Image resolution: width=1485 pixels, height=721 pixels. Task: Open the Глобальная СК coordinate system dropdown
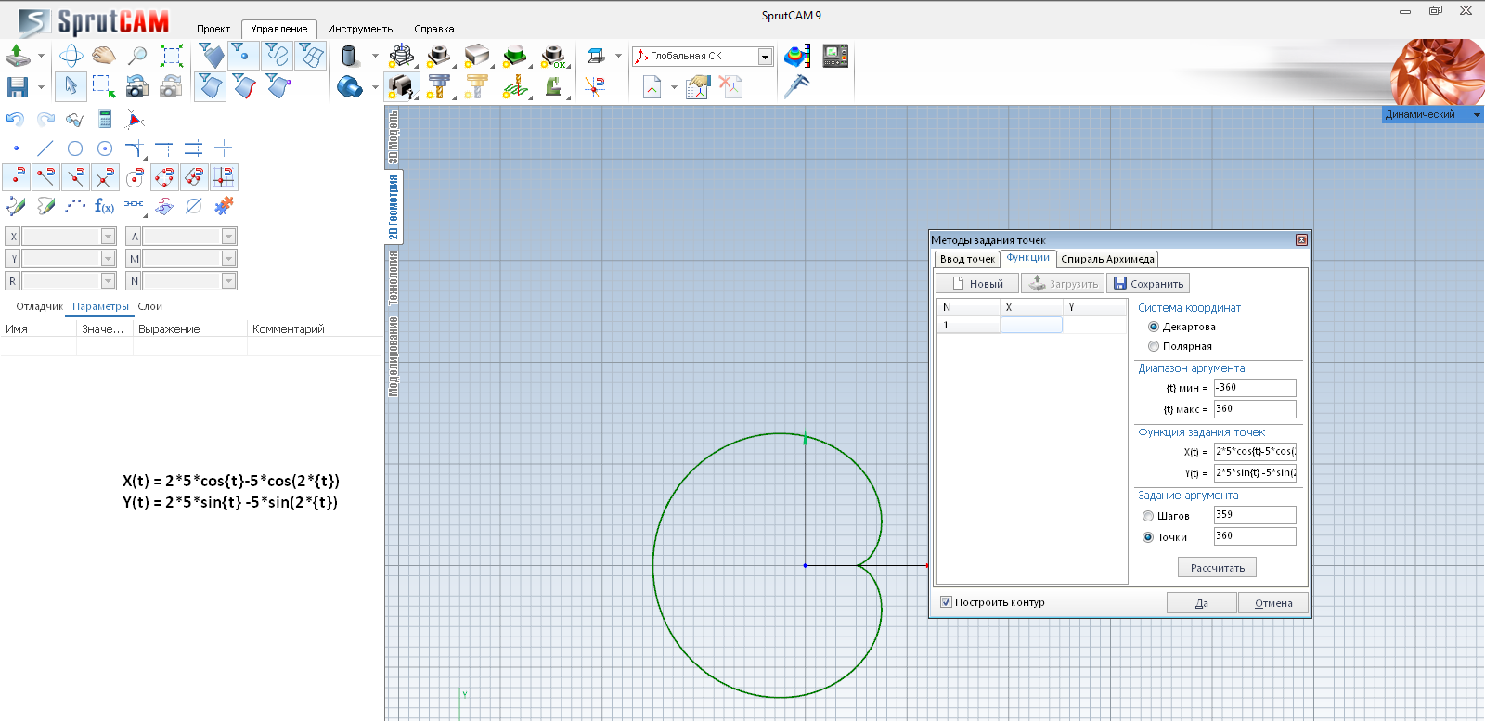(765, 57)
